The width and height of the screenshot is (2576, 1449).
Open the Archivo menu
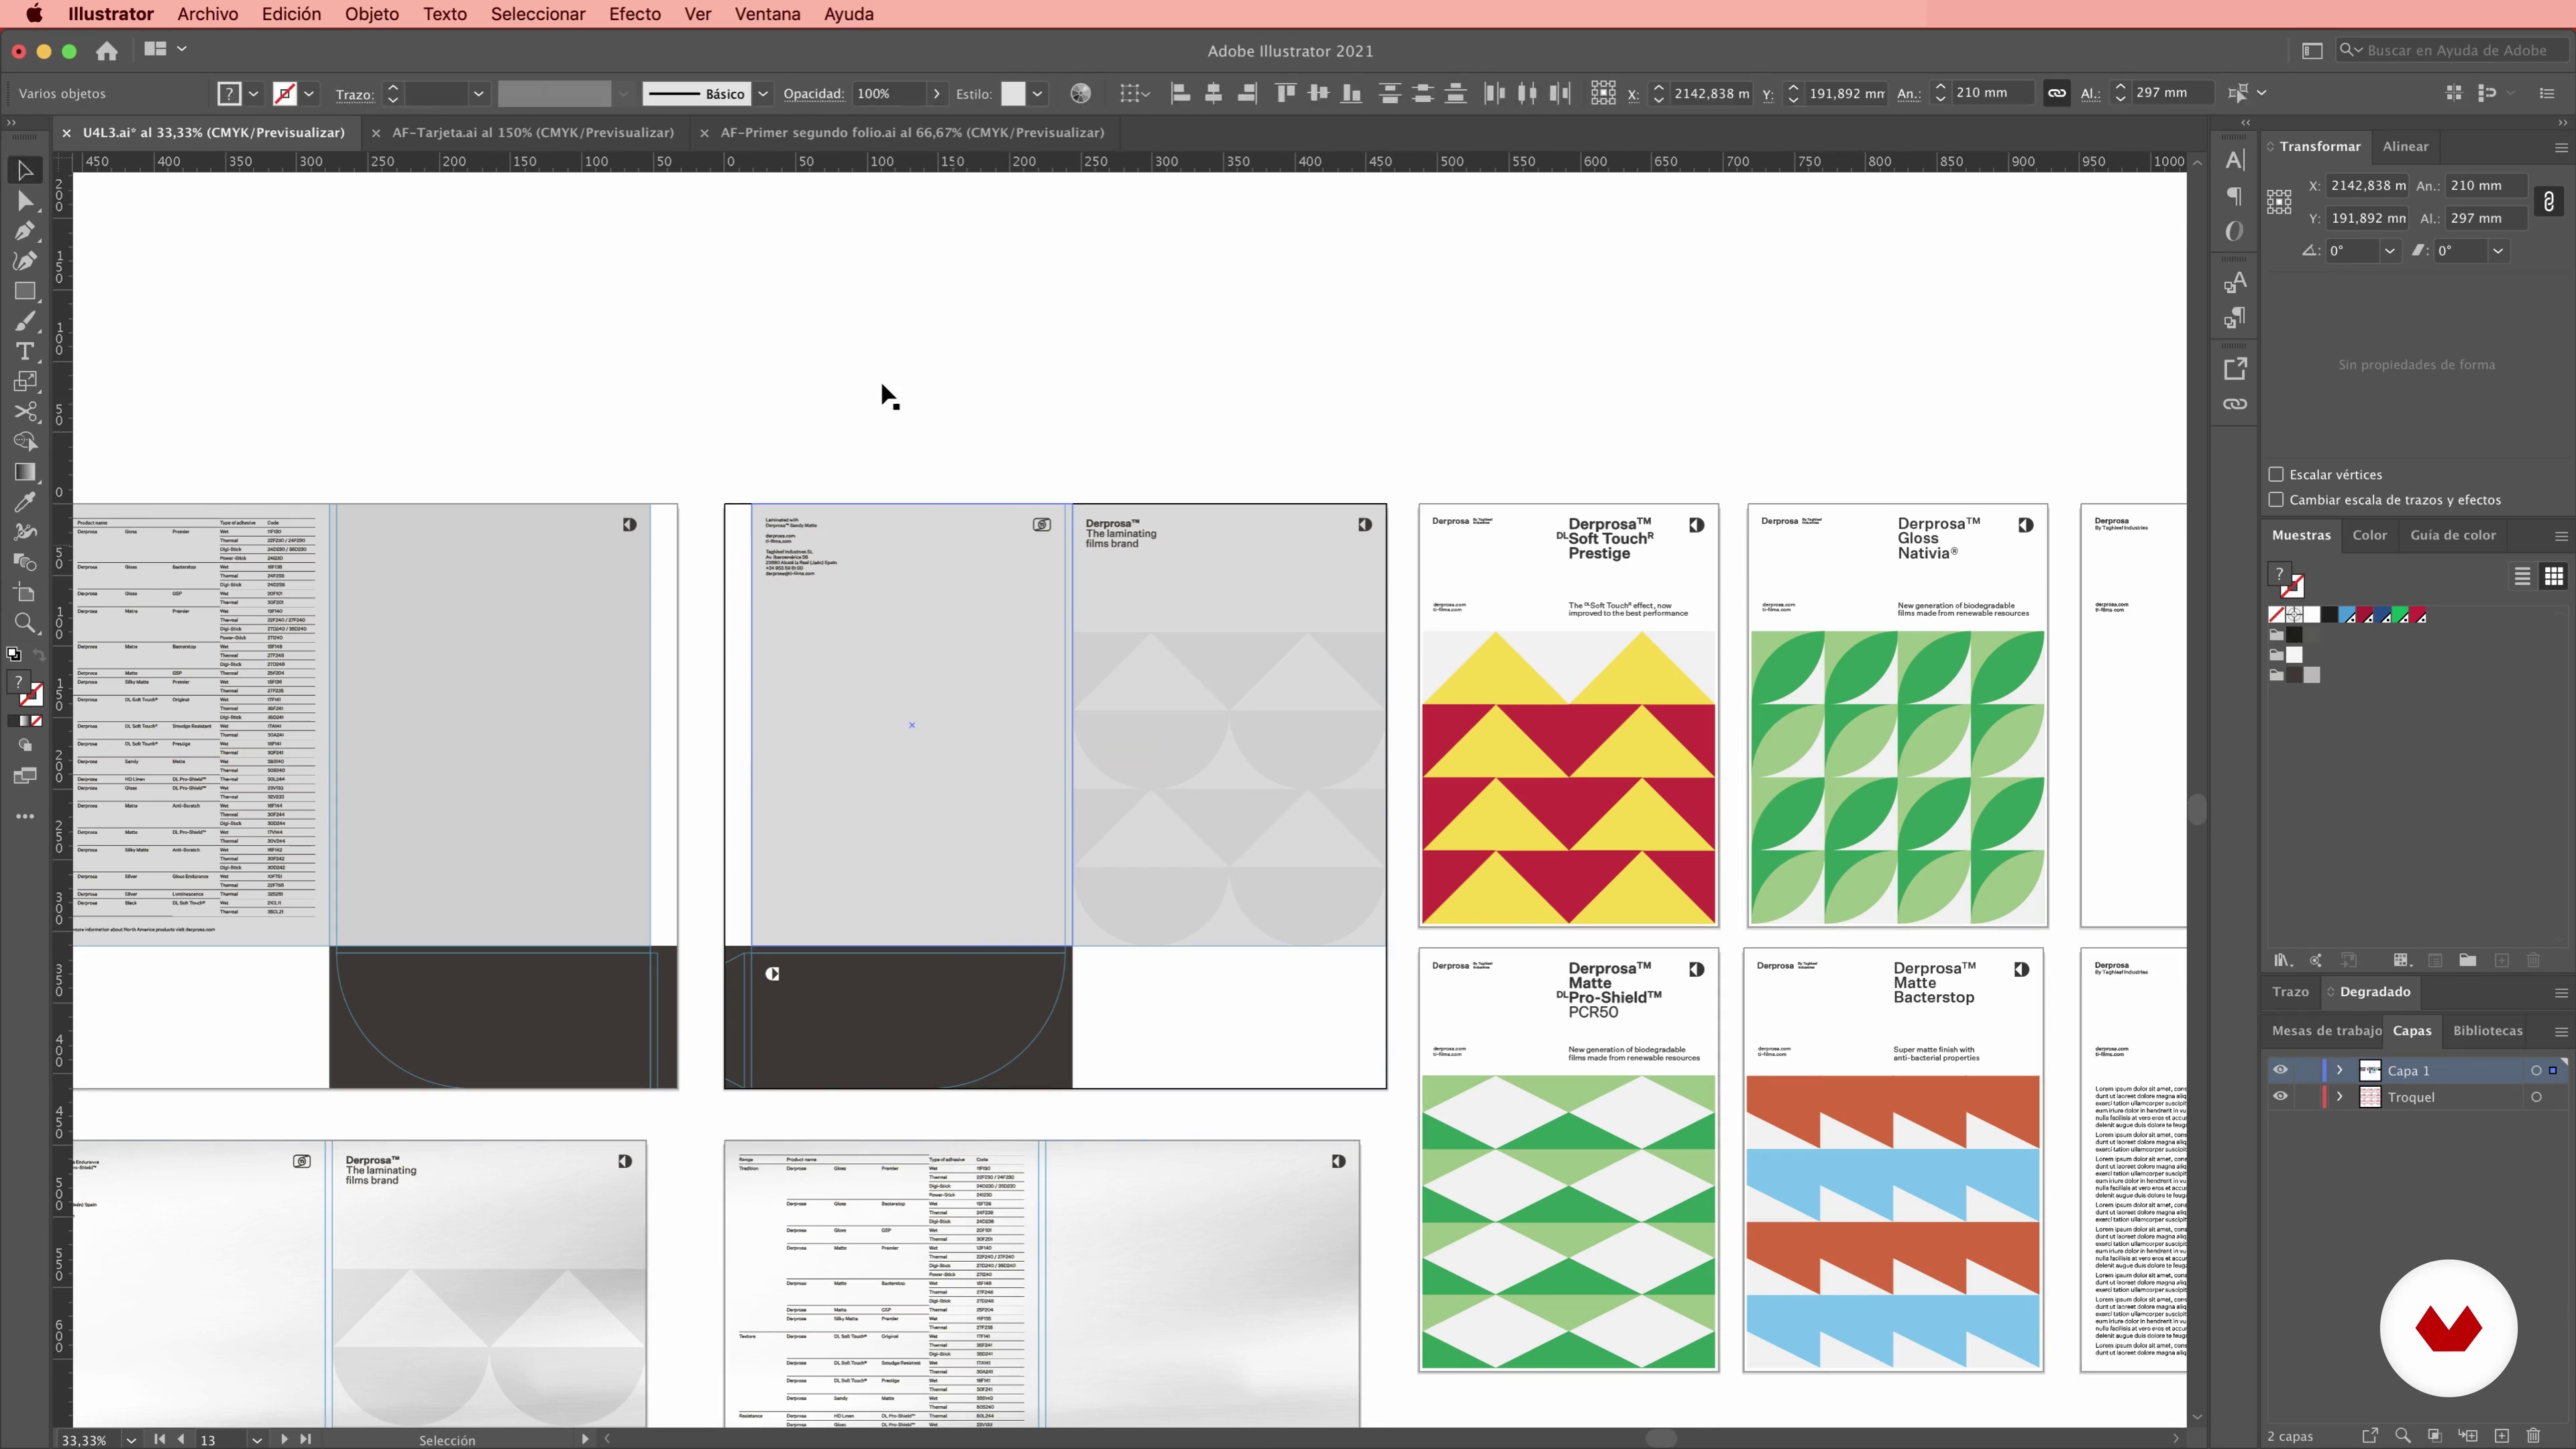coord(207,14)
